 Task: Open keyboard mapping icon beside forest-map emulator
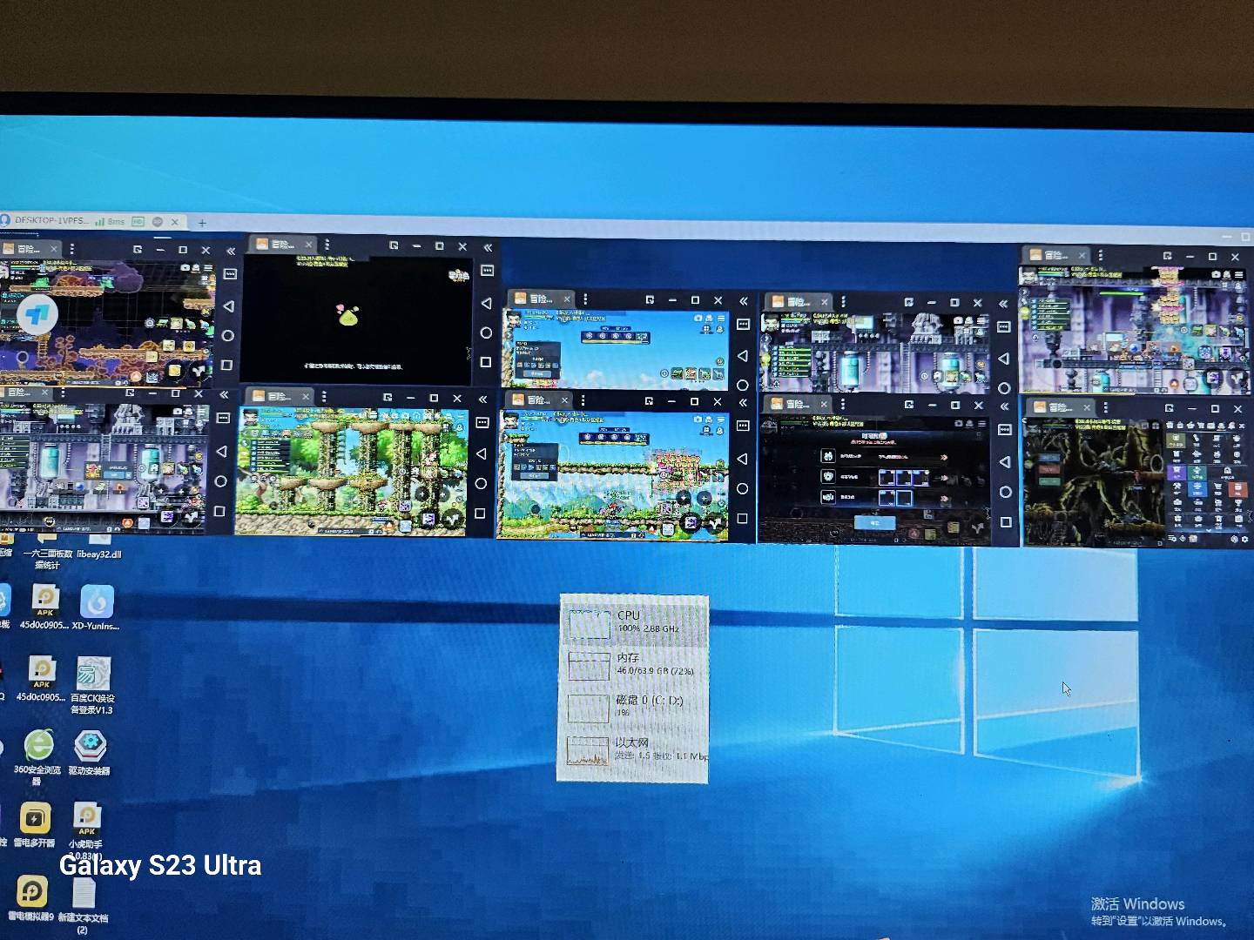(x=482, y=422)
